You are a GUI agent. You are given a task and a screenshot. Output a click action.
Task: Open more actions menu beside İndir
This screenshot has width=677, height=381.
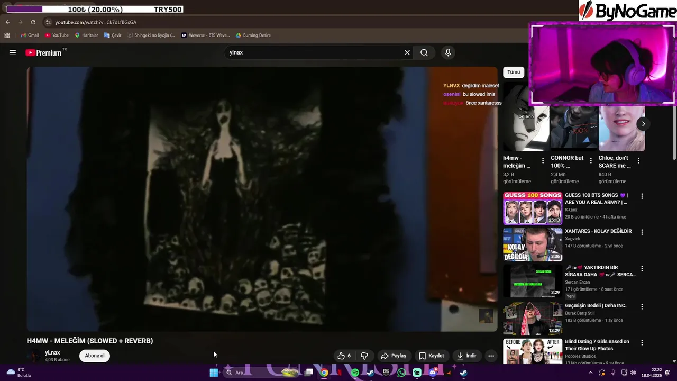click(x=491, y=356)
